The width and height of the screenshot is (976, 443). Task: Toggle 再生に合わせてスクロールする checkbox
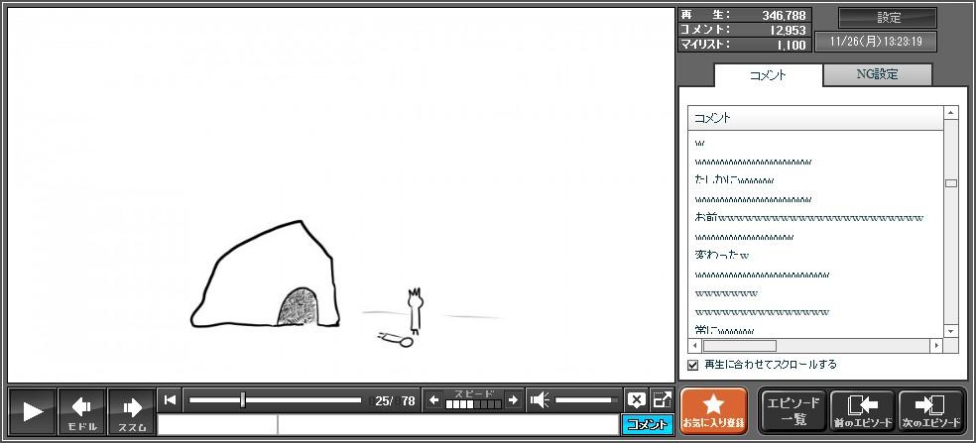pos(693,365)
